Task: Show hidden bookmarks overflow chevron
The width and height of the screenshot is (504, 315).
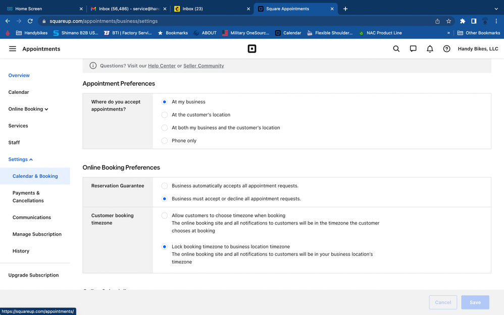Action: tap(448, 33)
